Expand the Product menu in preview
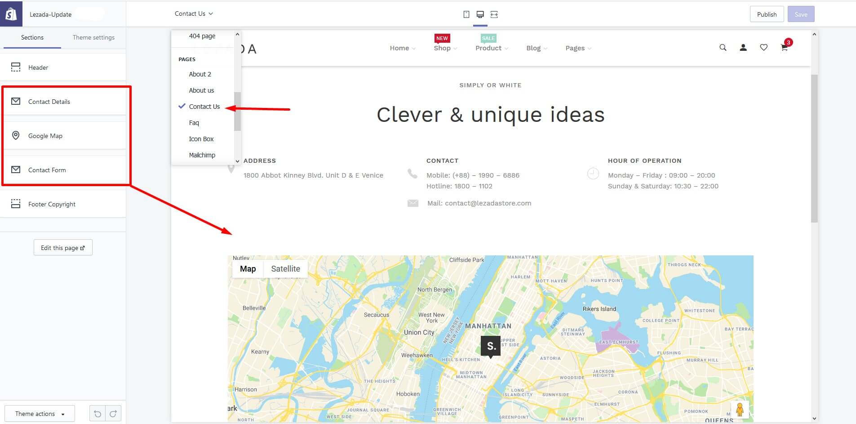This screenshot has width=856, height=424. click(492, 48)
